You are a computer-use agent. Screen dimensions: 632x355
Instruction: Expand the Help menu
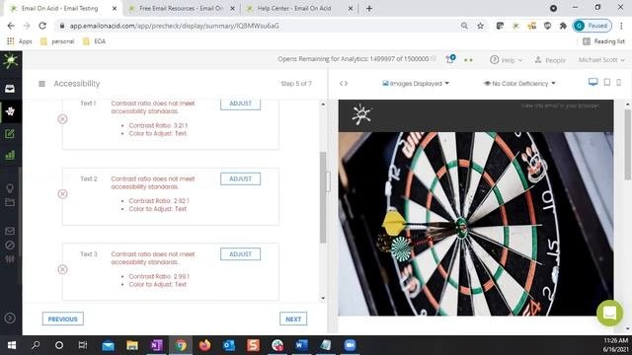pos(506,60)
